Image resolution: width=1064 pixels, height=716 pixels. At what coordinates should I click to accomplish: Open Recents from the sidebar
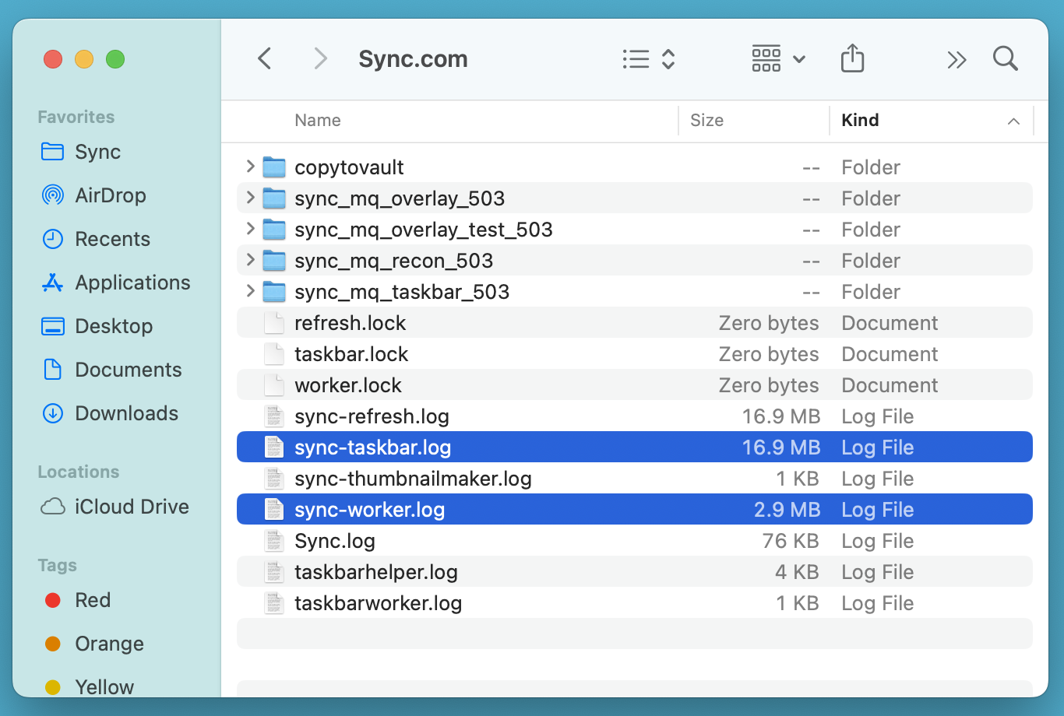tap(112, 239)
